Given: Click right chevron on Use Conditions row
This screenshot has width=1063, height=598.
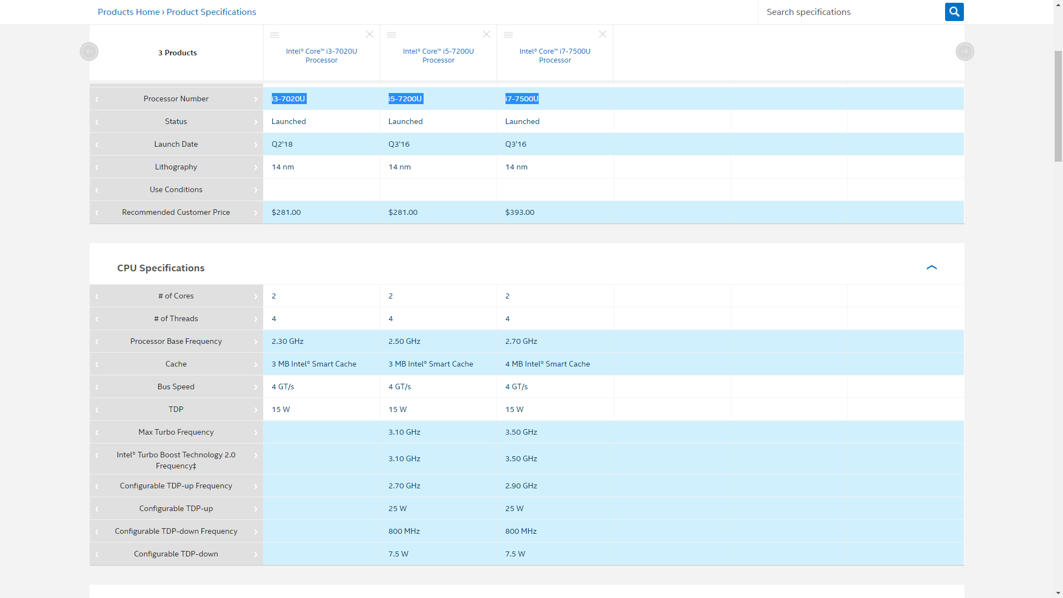Looking at the screenshot, I should point(256,190).
